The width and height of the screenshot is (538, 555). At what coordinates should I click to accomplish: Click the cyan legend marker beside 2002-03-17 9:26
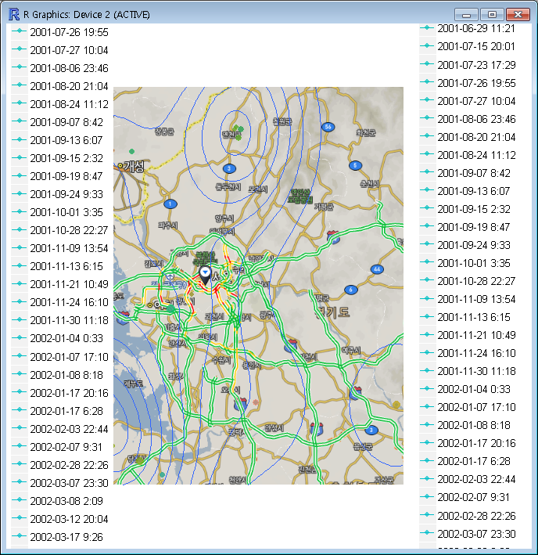click(x=19, y=535)
